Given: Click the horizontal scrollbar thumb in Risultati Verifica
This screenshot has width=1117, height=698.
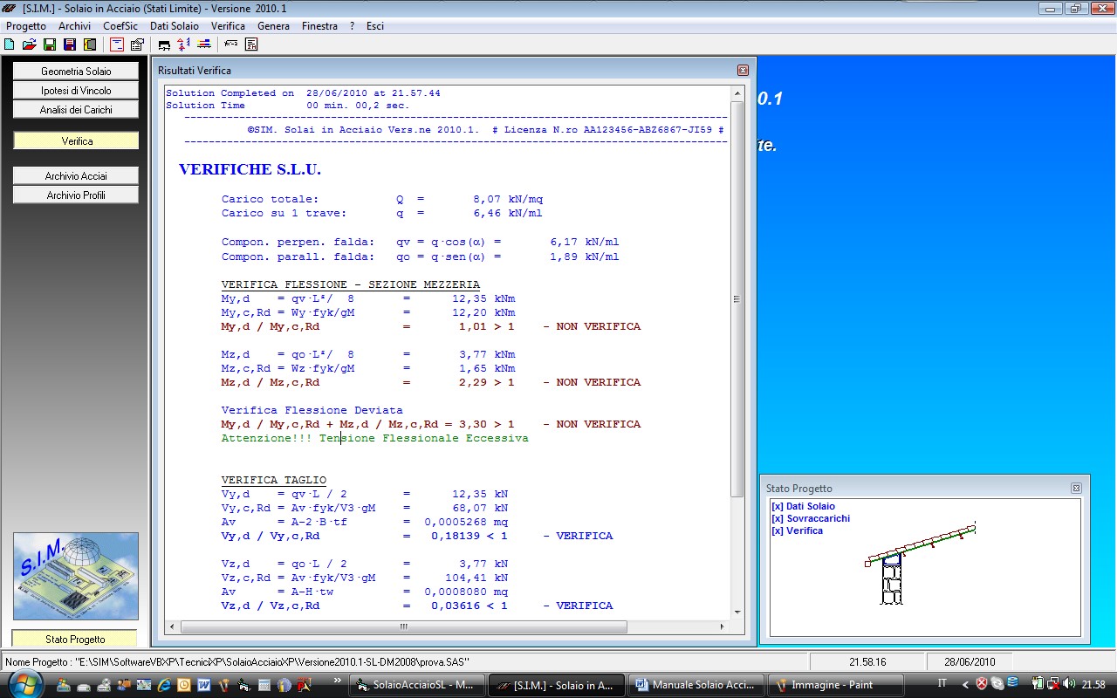Looking at the screenshot, I should click(x=403, y=626).
